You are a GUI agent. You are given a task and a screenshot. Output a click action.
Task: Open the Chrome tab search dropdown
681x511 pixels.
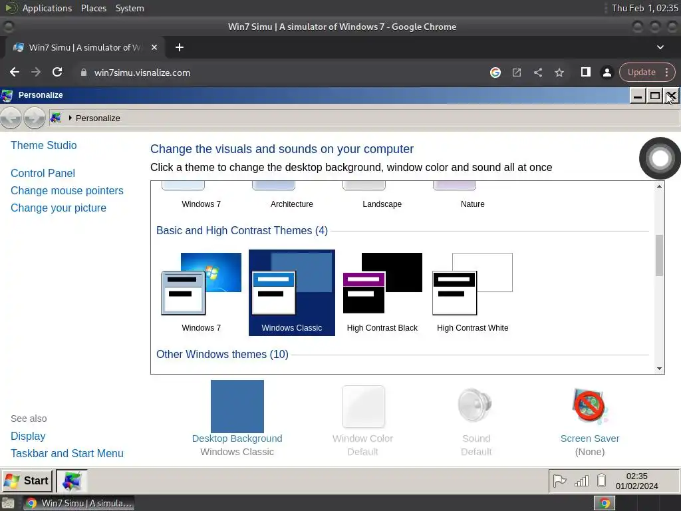(660, 47)
